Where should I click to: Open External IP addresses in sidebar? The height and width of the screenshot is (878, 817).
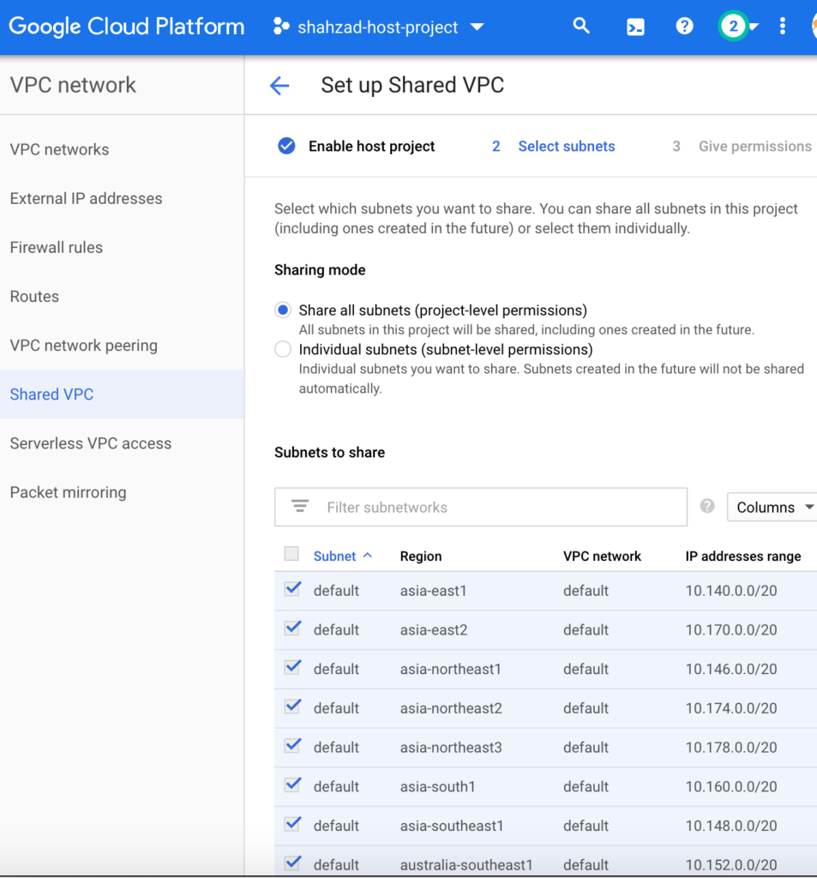(x=87, y=198)
